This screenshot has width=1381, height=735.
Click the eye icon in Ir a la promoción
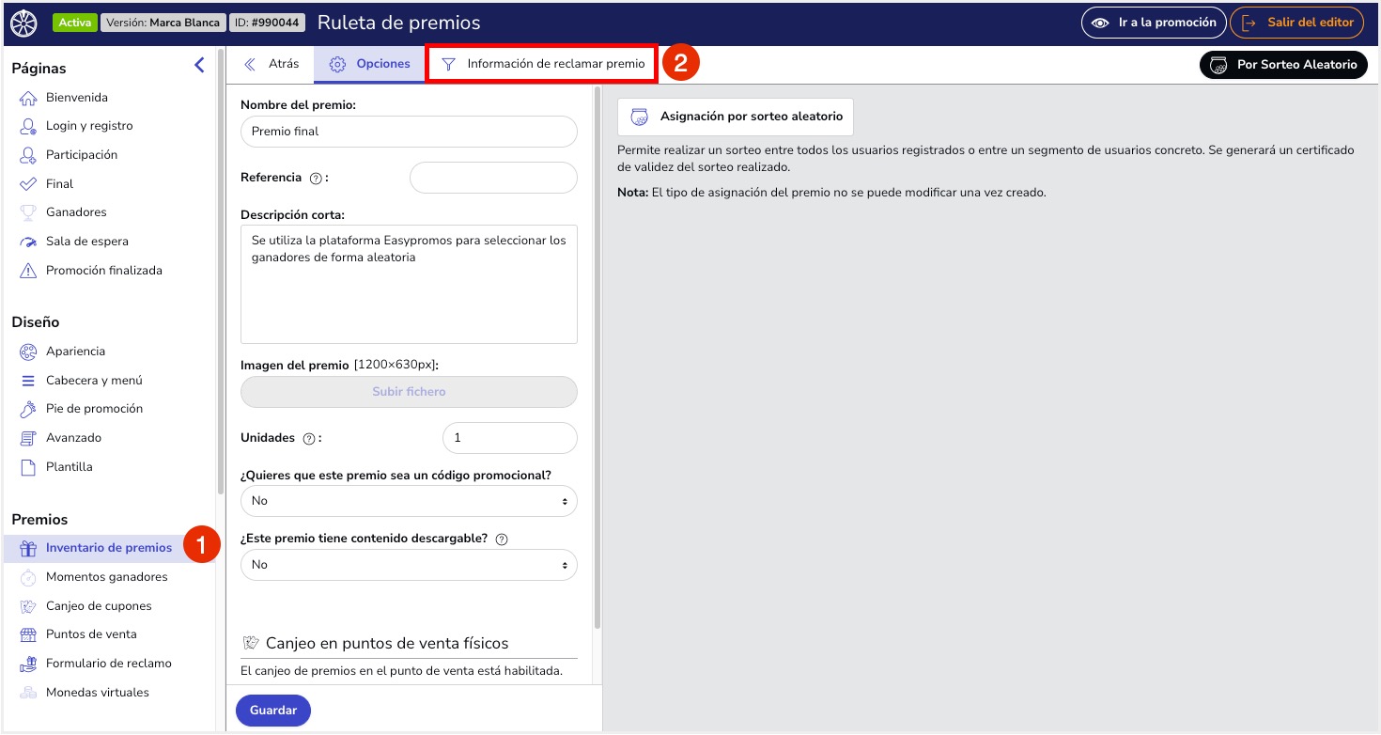pyautogui.click(x=1100, y=23)
